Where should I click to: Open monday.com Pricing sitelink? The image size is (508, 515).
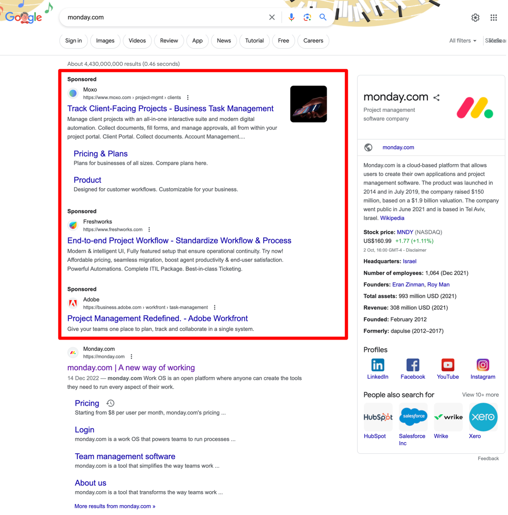[87, 404]
